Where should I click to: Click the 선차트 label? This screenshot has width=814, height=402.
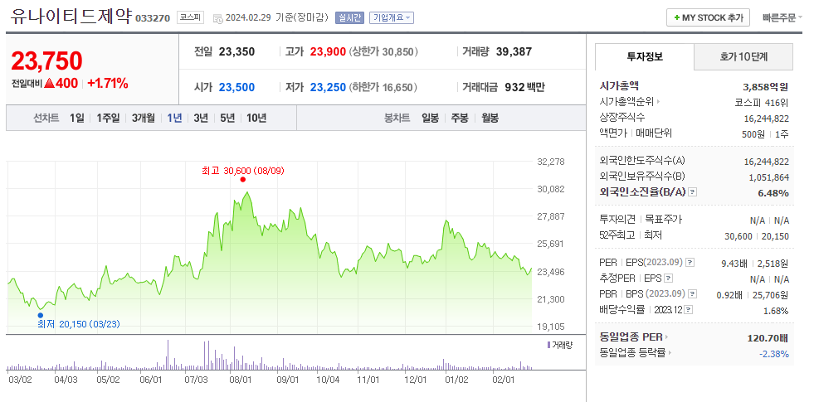(46, 119)
